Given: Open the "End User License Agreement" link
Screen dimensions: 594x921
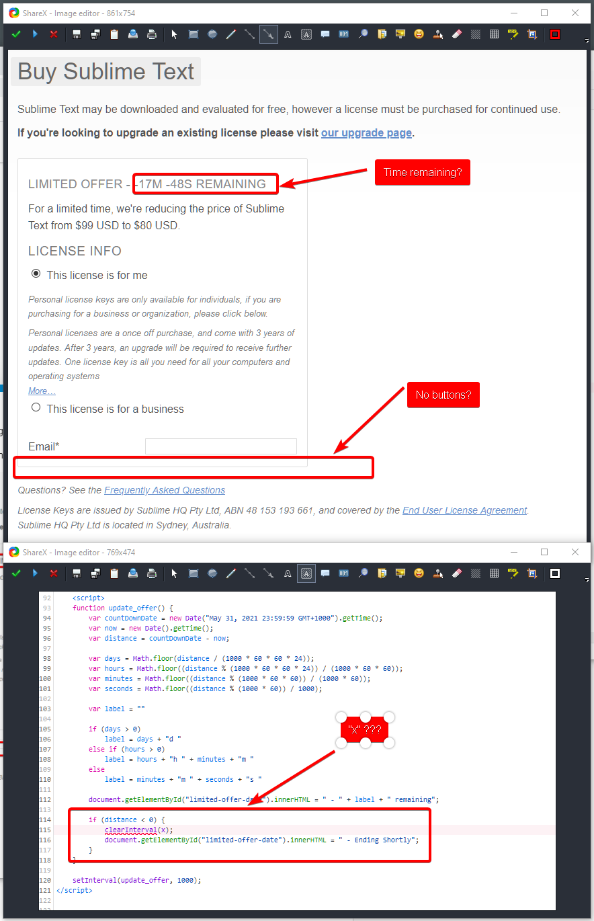Looking at the screenshot, I should [465, 510].
